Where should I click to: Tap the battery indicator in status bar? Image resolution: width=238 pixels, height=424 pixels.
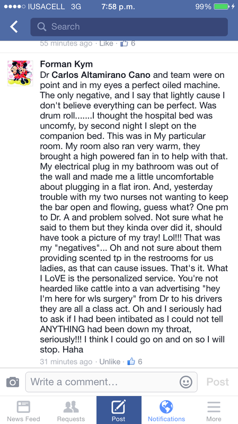pyautogui.click(x=222, y=7)
